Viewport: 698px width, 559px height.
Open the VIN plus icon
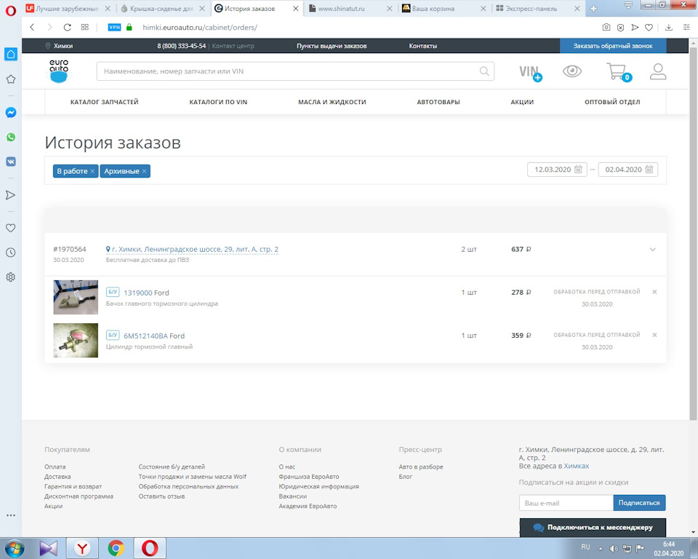[531, 72]
